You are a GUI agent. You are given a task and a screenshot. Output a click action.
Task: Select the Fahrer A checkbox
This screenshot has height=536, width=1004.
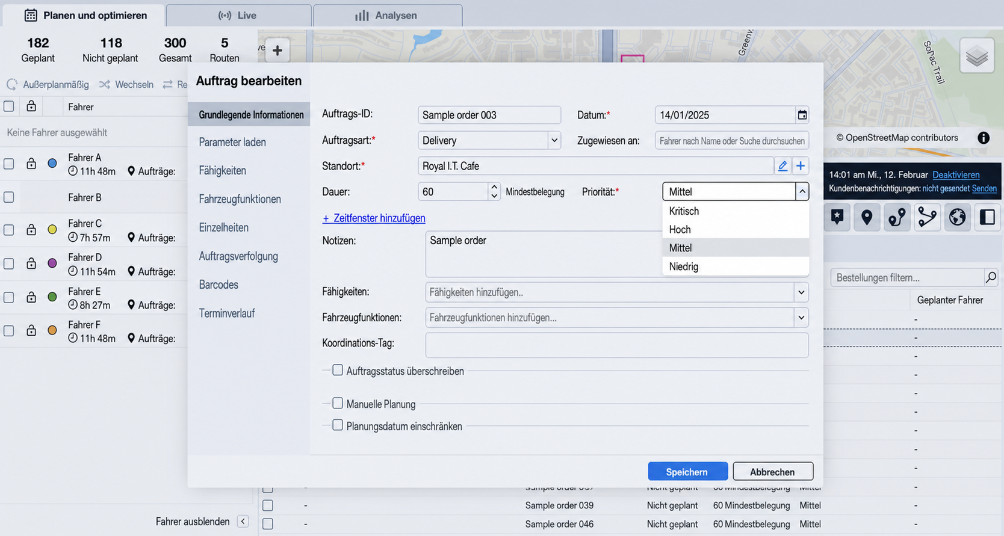coord(9,164)
